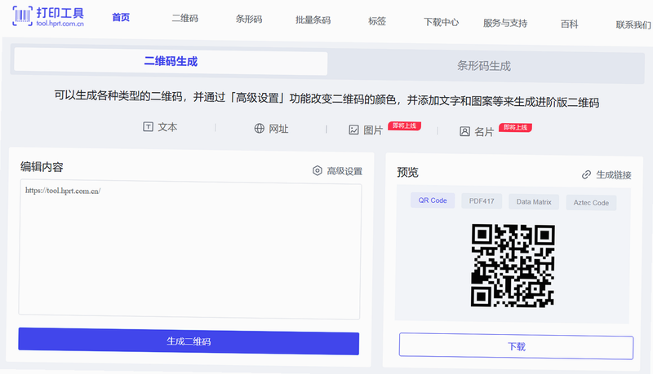Go to 条形码 in navigation
The height and width of the screenshot is (374, 653).
249,19
